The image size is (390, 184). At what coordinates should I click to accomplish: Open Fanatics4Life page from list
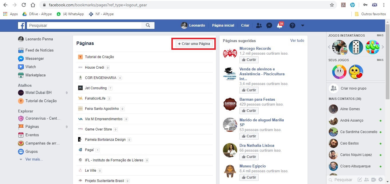95,98
